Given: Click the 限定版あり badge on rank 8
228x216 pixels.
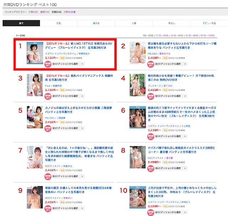Looking at the screenshot, I should 151,169.
